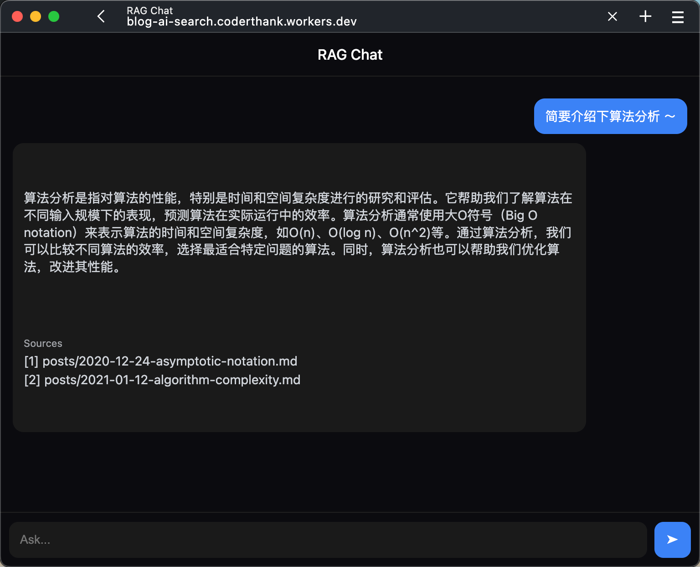Click the RAG Chat page heading

(x=350, y=54)
